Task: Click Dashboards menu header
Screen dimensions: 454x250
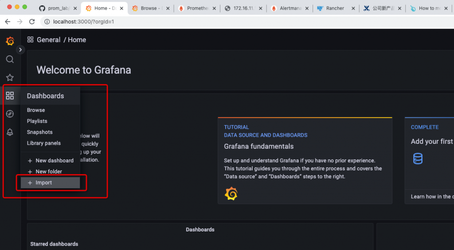Action: pyautogui.click(x=51, y=96)
